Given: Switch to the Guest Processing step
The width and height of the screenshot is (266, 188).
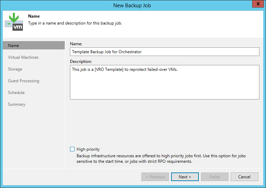Looking at the screenshot, I should click(24, 81).
